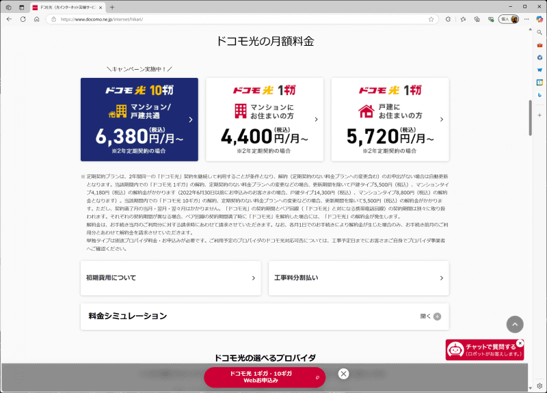Open チャットで質問する chat widget
Image resolution: width=547 pixels, height=393 pixels.
pyautogui.click(x=485, y=350)
